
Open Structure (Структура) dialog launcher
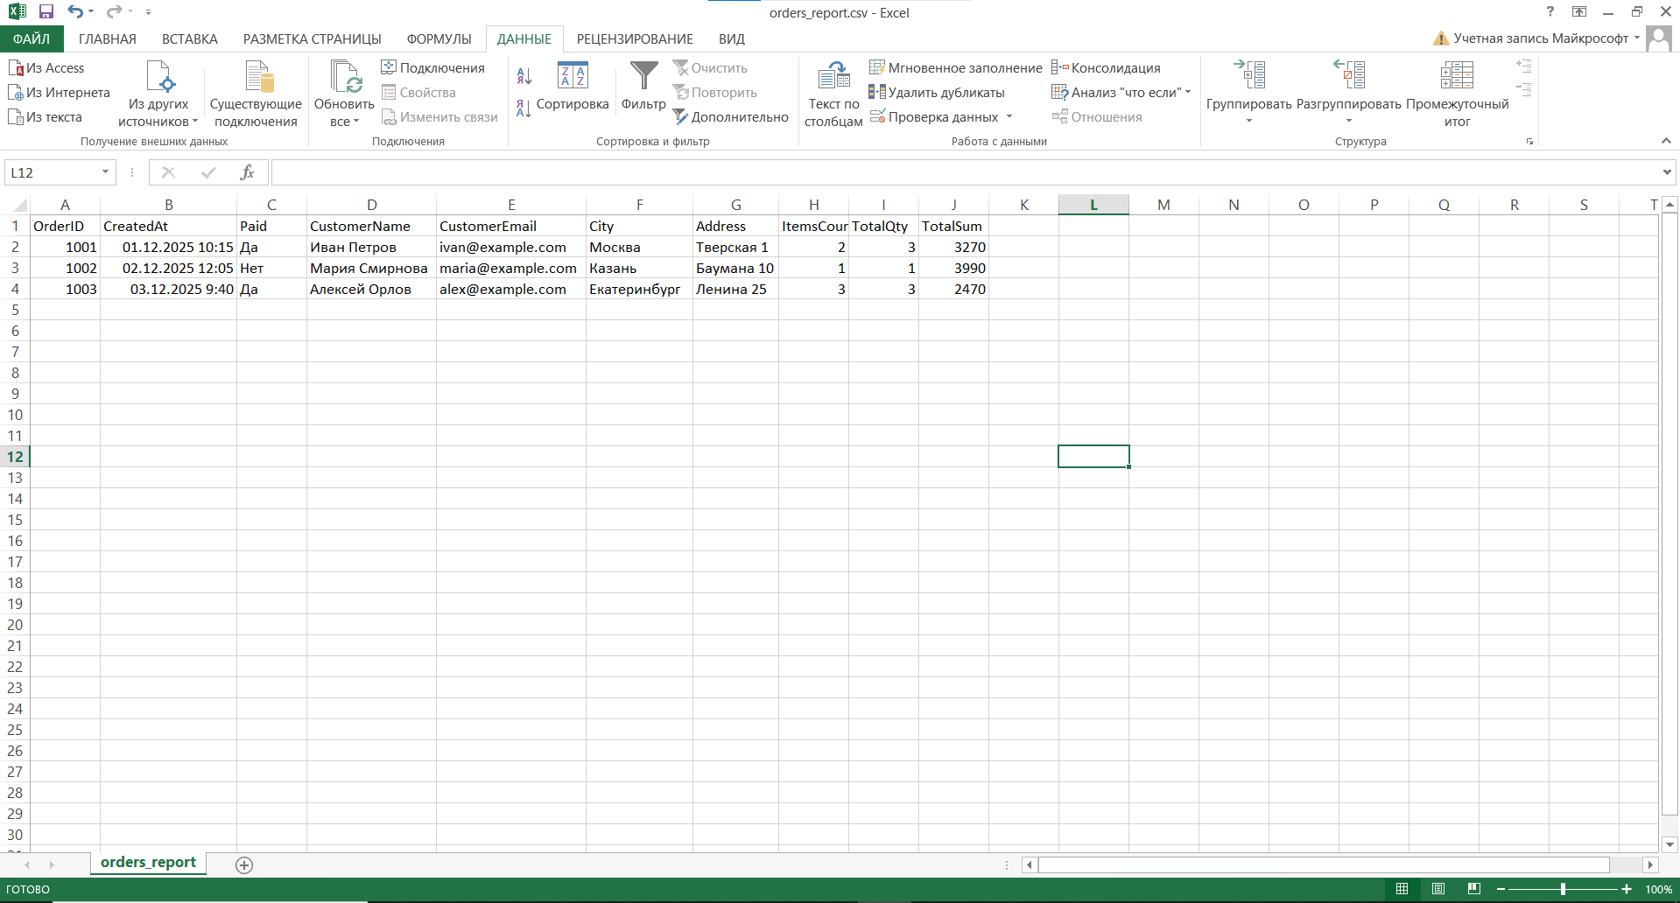click(1529, 142)
